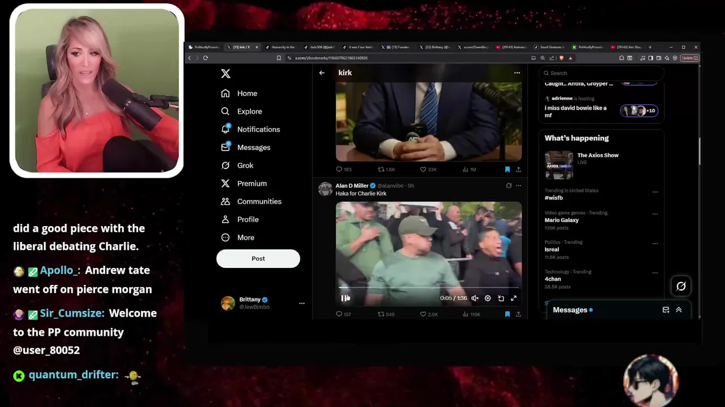Viewport: 725px width, 407px height.
Task: Click the browser Update button
Action: 689,58
